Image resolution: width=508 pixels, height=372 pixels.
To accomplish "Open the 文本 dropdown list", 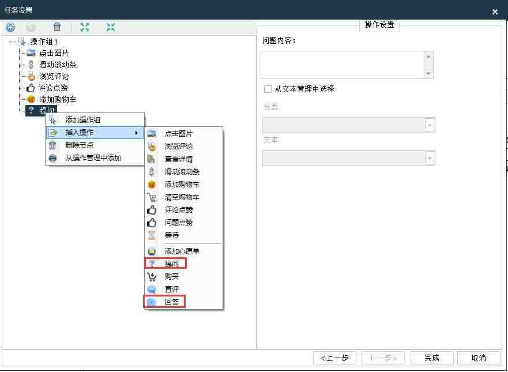I will (430, 158).
